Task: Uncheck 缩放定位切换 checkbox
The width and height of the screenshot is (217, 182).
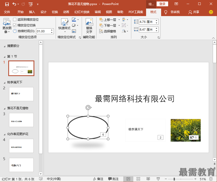Action: (x=15, y=25)
